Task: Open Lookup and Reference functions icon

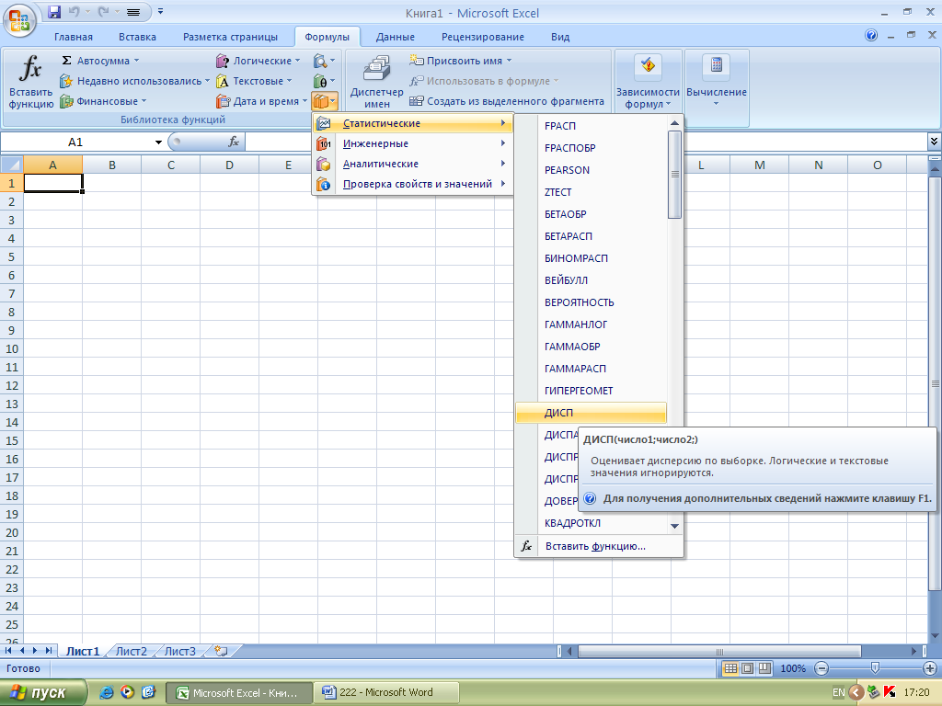Action: pyautogui.click(x=325, y=61)
